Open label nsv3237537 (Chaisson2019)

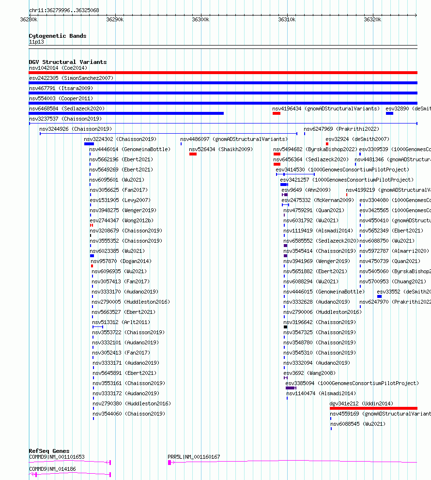pyautogui.click(x=65, y=119)
